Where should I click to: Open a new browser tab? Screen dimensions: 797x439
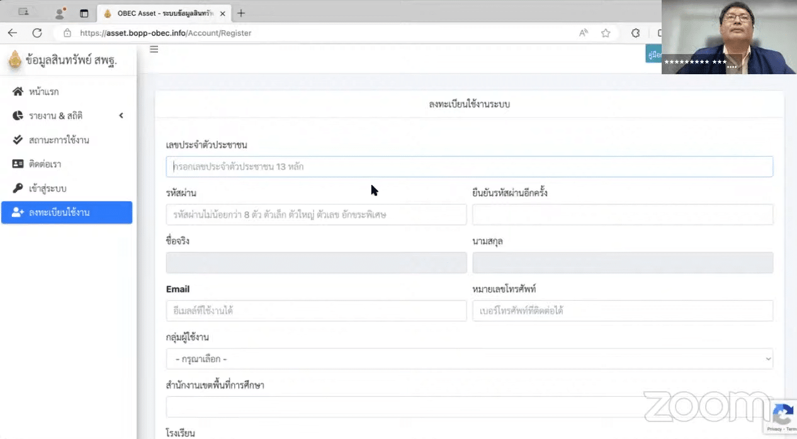tap(240, 13)
